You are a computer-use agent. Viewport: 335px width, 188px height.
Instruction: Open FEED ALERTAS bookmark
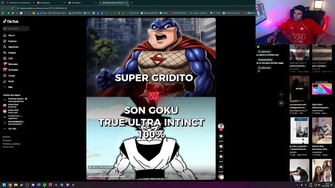pos(75,13)
